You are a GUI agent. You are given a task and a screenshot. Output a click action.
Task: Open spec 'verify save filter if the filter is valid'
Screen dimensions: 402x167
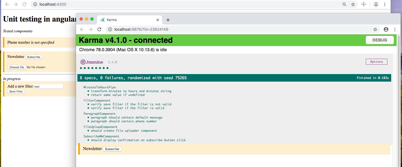tap(127, 108)
